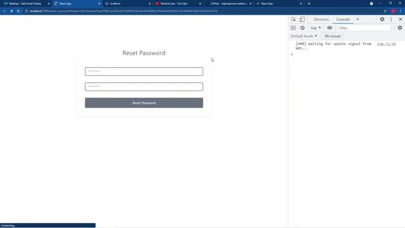Show the console sidebar
The width and height of the screenshot is (405, 228).
coord(293,28)
